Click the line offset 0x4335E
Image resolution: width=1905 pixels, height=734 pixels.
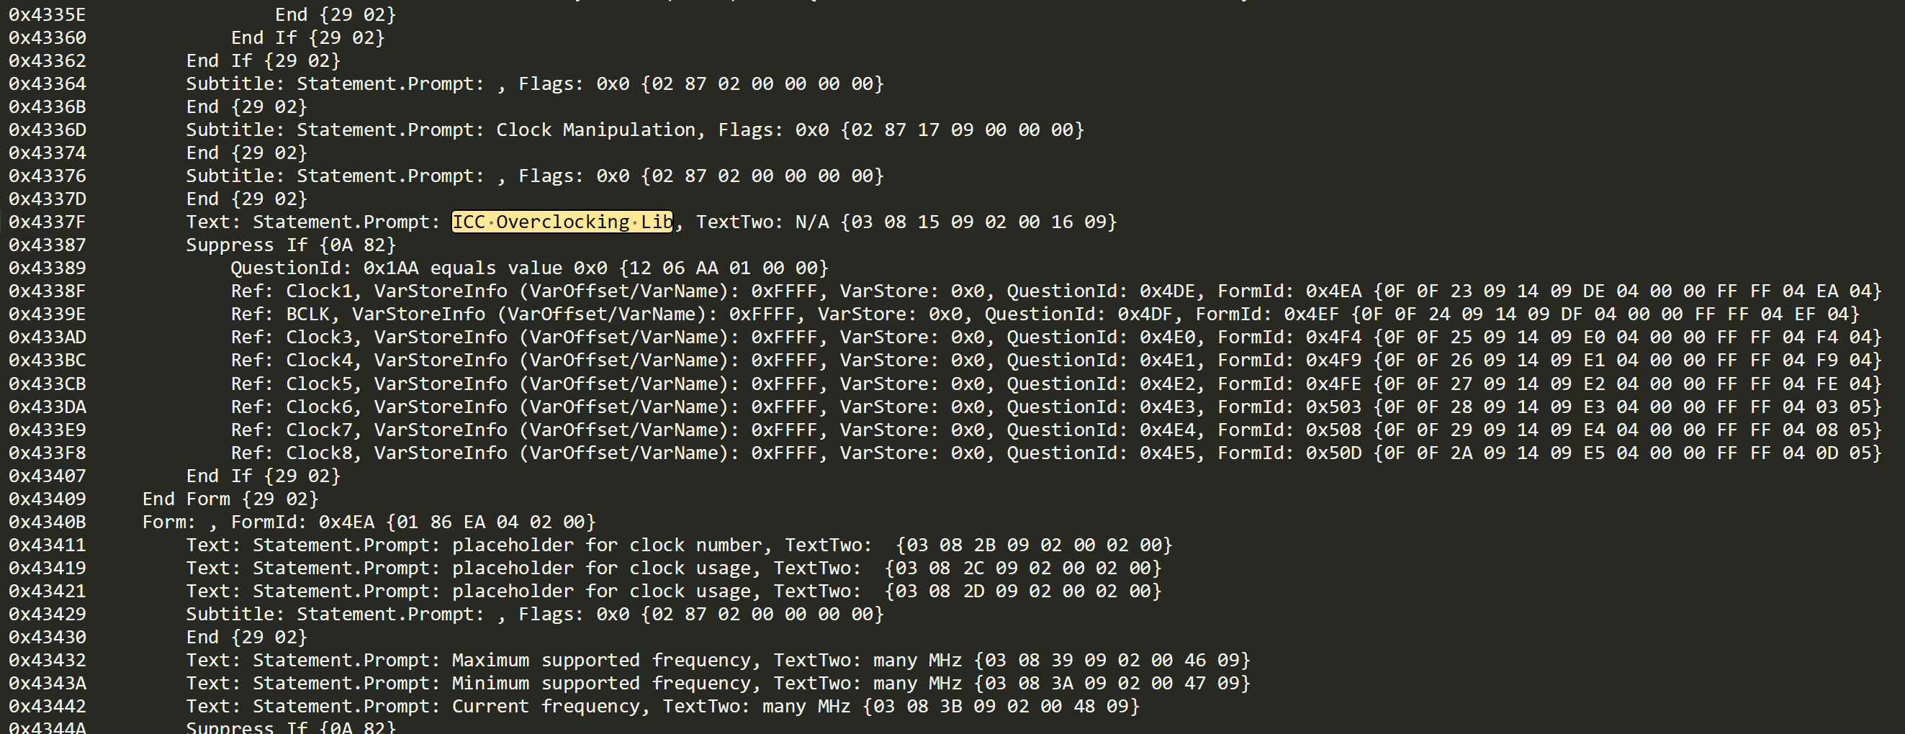click(x=48, y=14)
